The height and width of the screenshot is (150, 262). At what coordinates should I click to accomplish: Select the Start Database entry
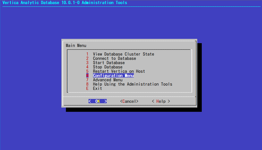[105, 63]
